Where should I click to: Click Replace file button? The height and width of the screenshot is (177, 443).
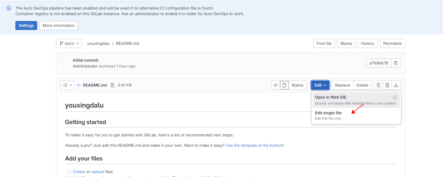pos(342,85)
